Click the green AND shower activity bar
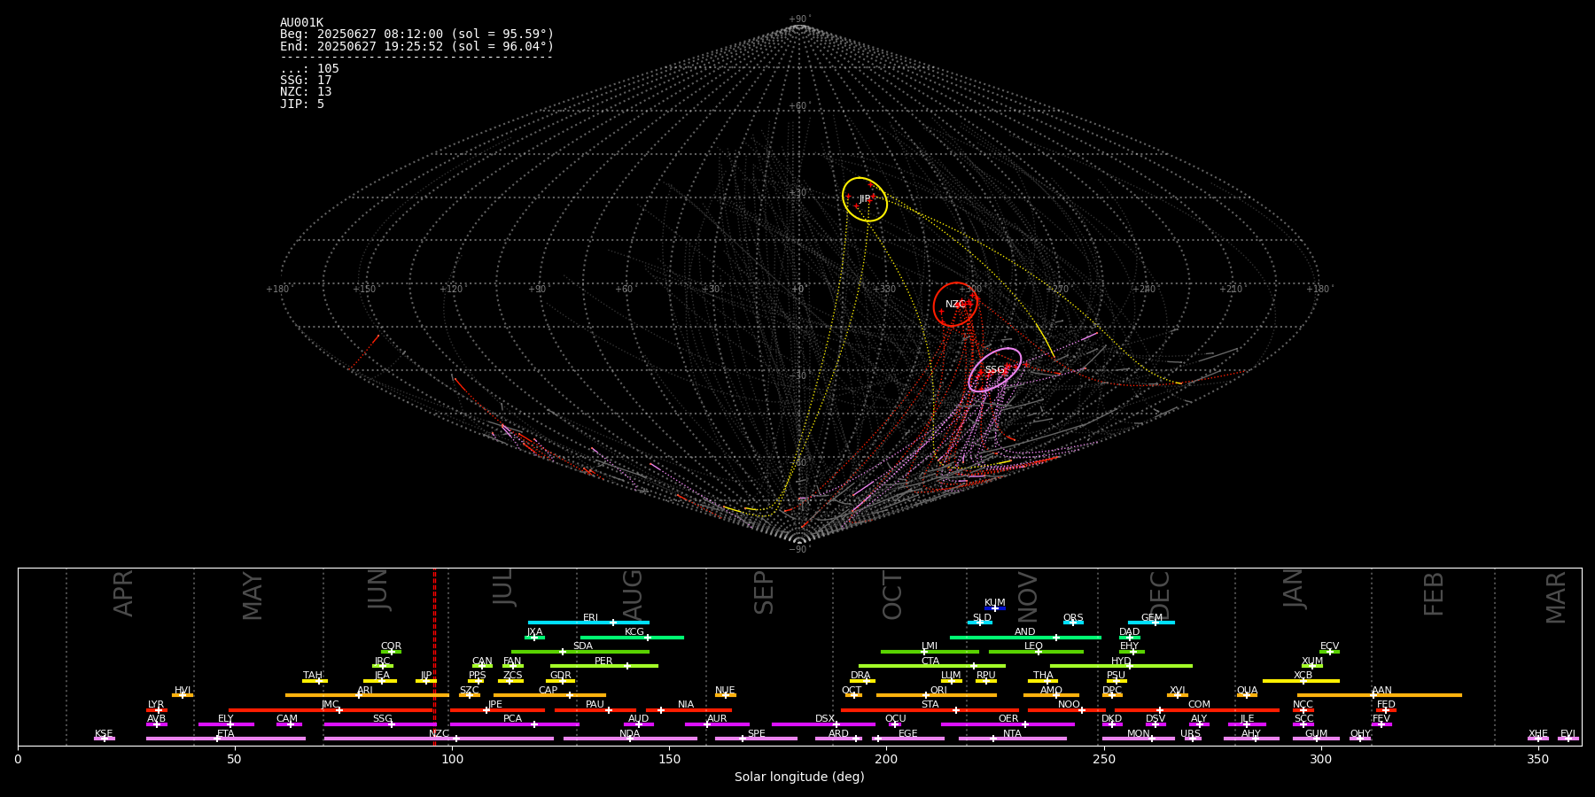The height and width of the screenshot is (797, 1595). (1025, 638)
